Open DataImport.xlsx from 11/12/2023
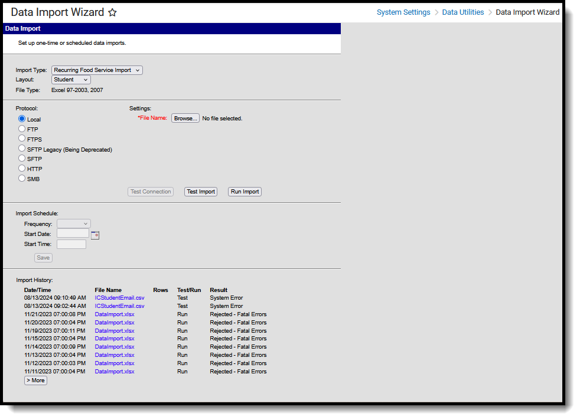580x420 pixels. point(115,363)
